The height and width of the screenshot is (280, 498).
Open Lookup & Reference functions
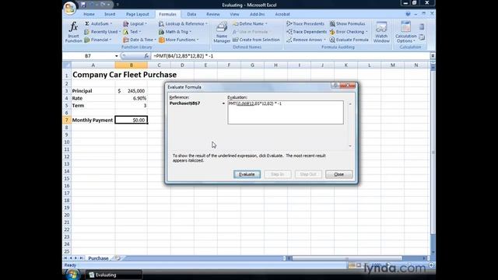183,24
